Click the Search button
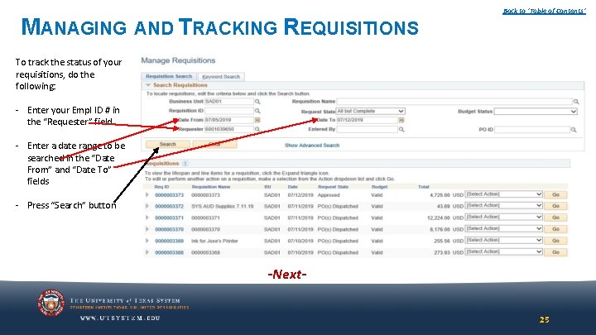The height and width of the screenshot is (335, 596). point(167,144)
